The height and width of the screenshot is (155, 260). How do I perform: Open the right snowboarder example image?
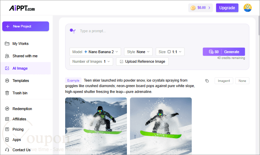(x=161, y=126)
